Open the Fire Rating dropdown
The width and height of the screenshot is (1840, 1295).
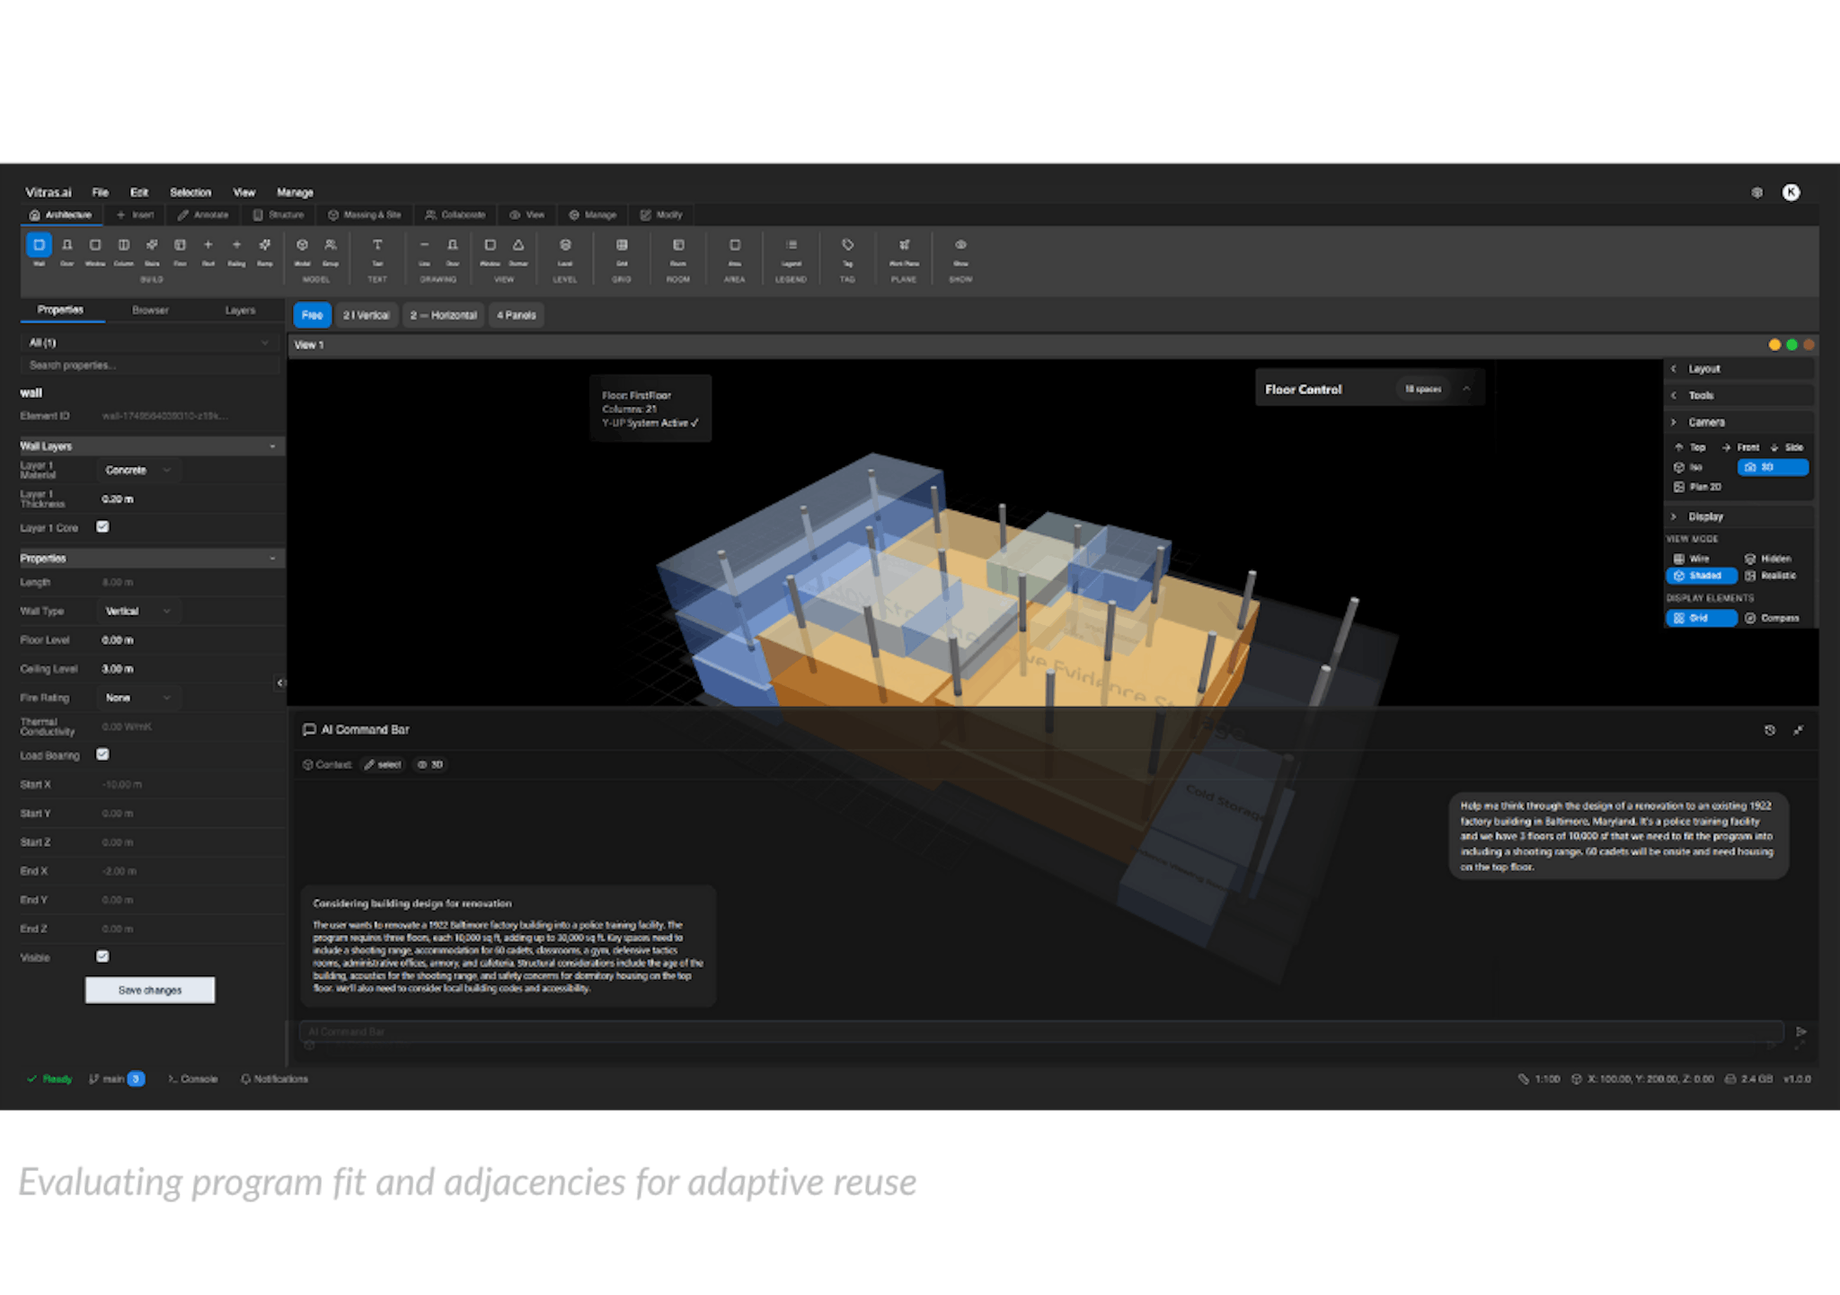(x=137, y=698)
